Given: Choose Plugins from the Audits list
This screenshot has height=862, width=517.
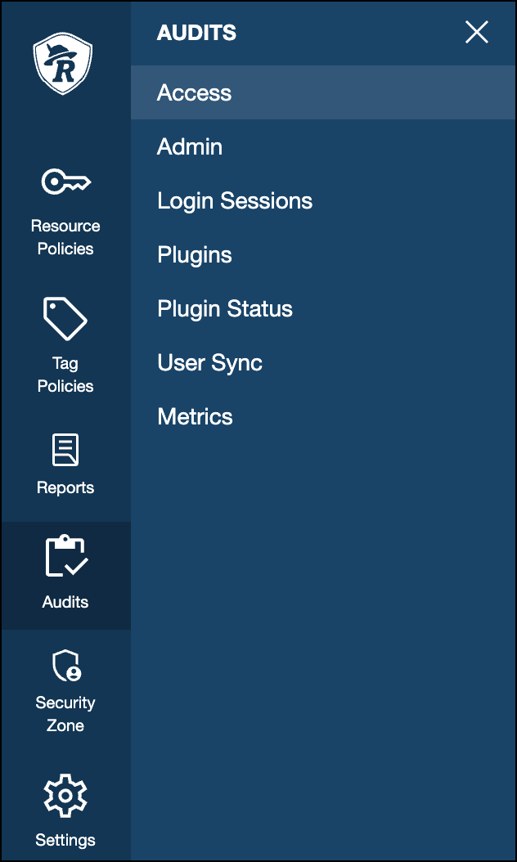Looking at the screenshot, I should point(195,255).
